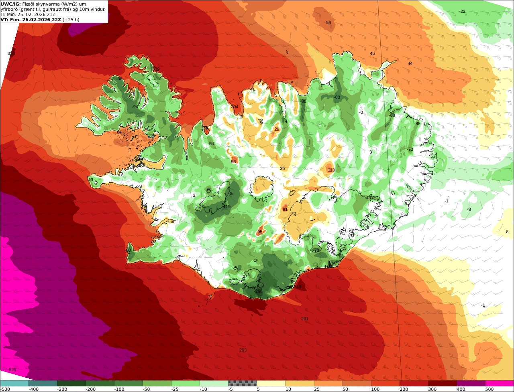514x392 pixels.
Task: Click the orange legend swatch between 25 and 50
Action: (x=328, y=383)
